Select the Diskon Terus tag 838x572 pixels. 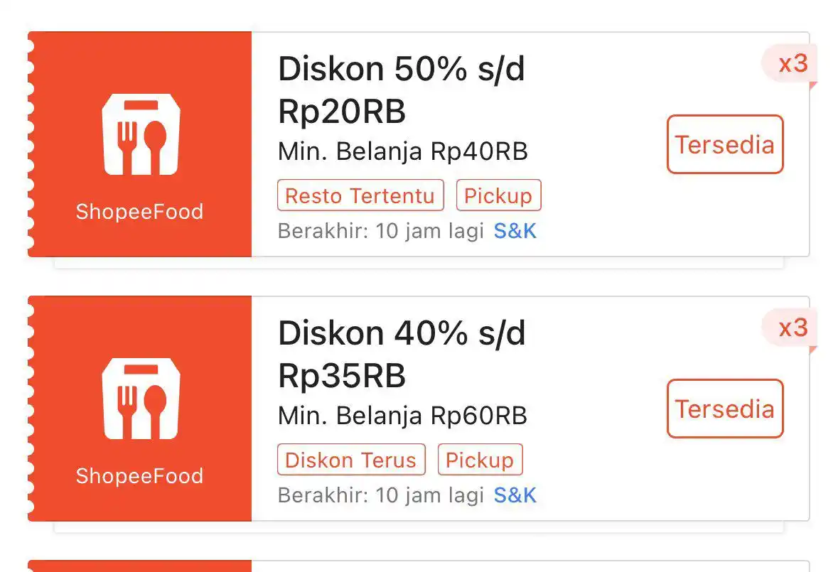(x=351, y=460)
